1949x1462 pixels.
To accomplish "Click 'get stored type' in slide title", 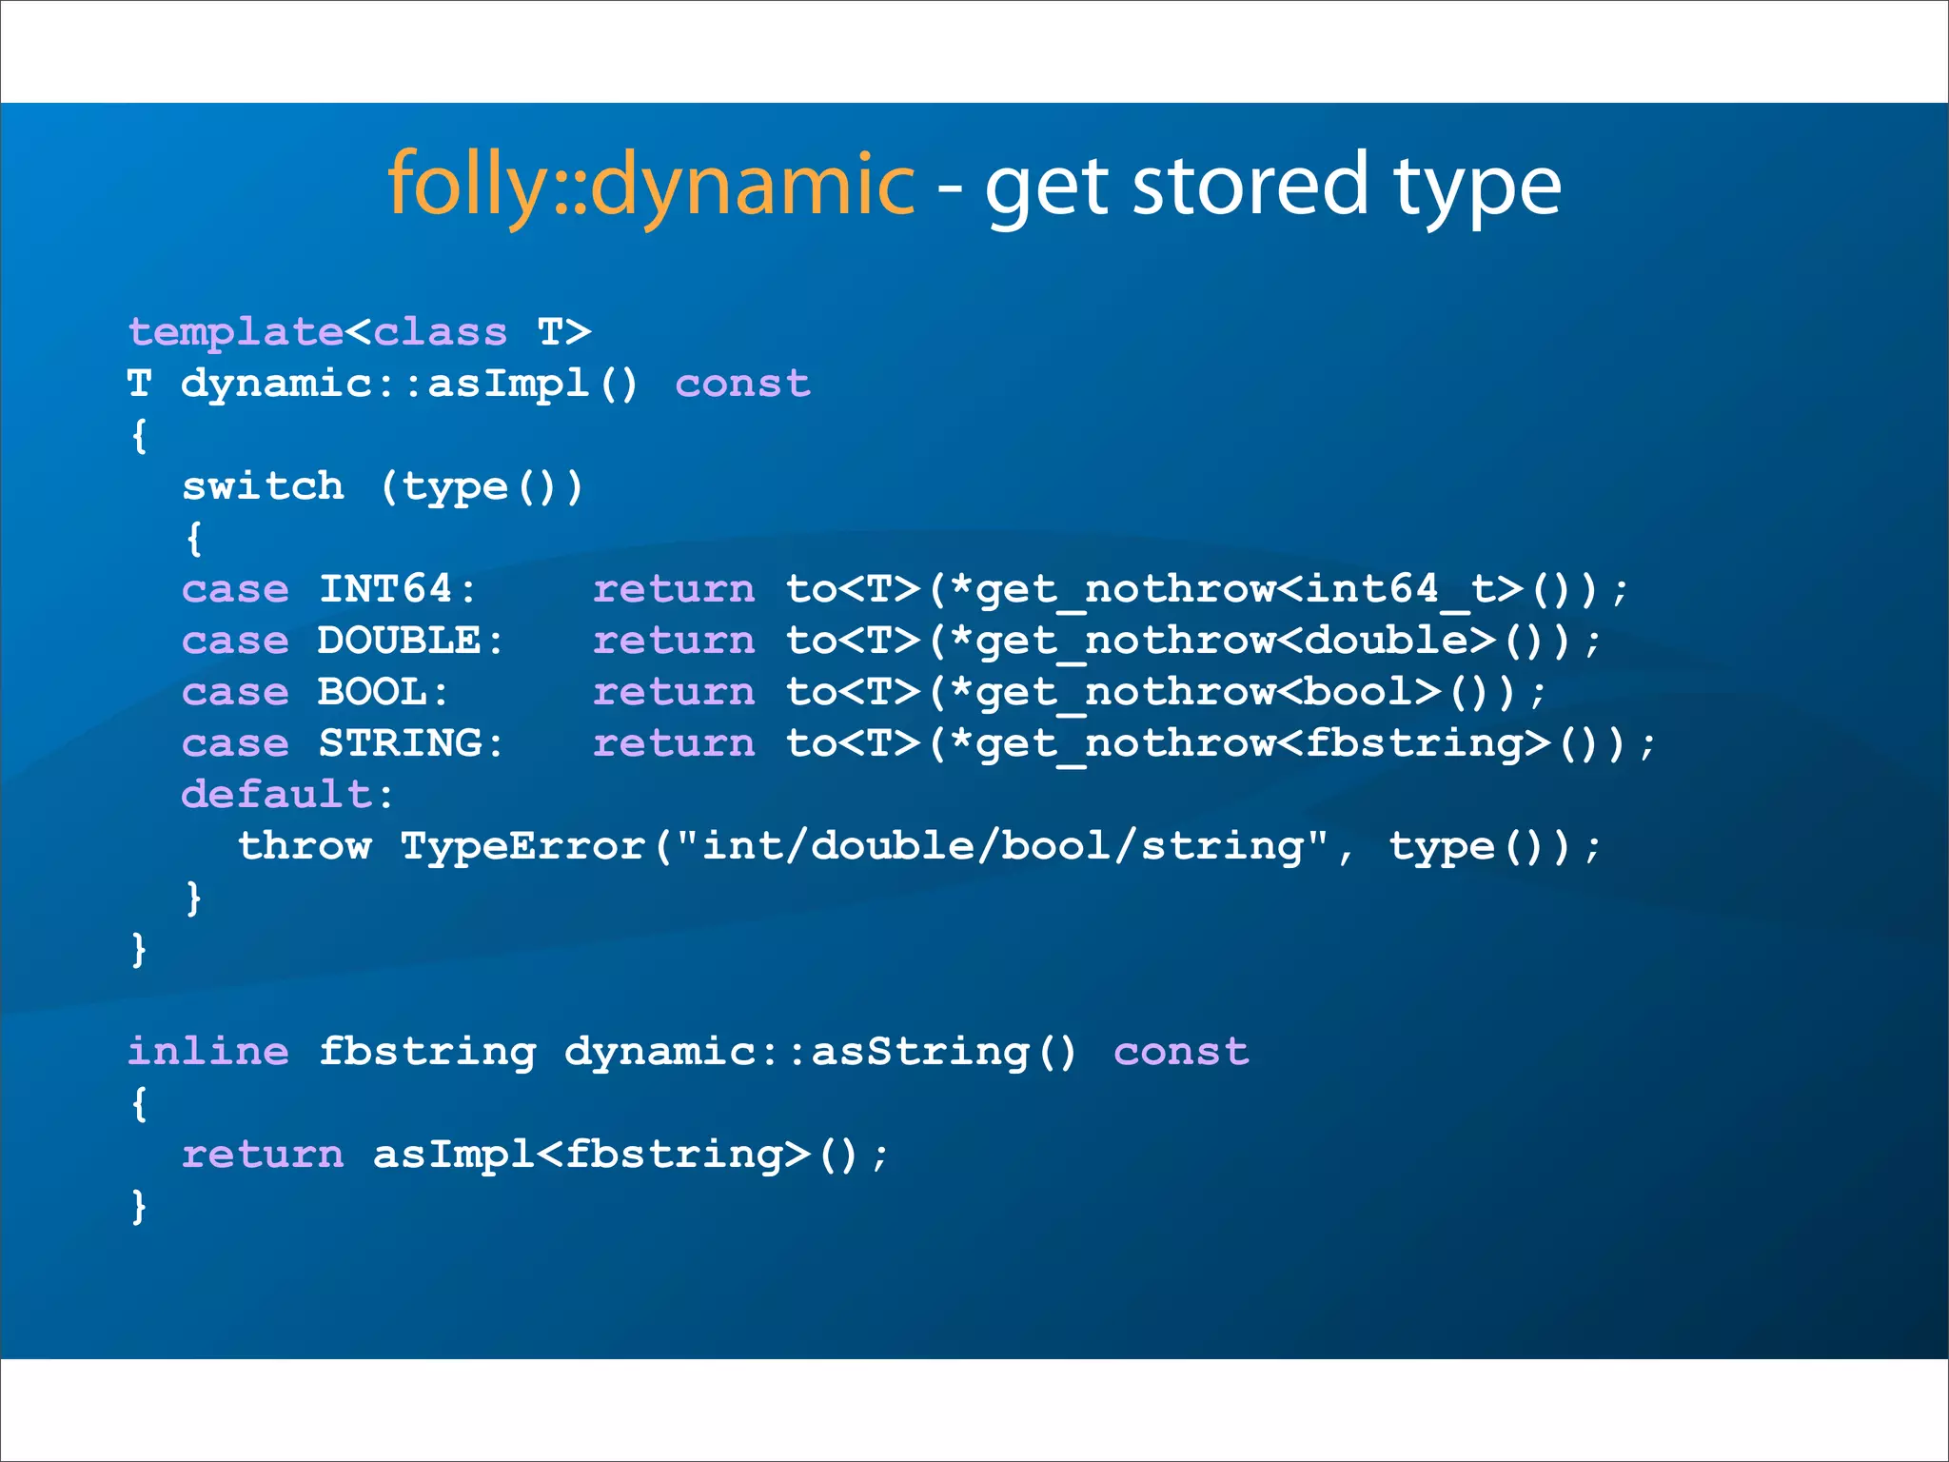I will (x=1272, y=188).
